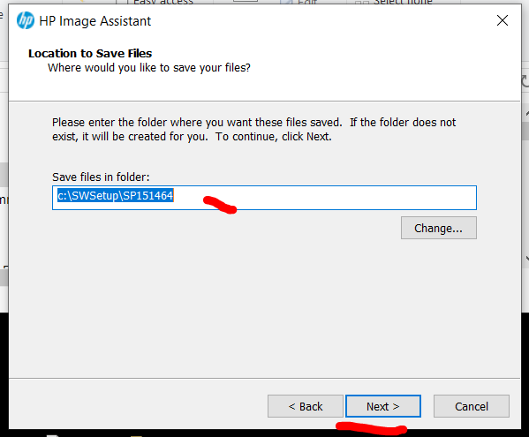Click the background scrollbar down arrow
529x437 pixels.
coord(526,259)
